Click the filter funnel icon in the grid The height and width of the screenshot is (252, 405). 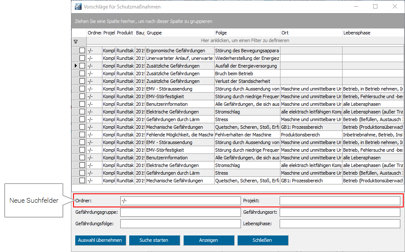76,41
